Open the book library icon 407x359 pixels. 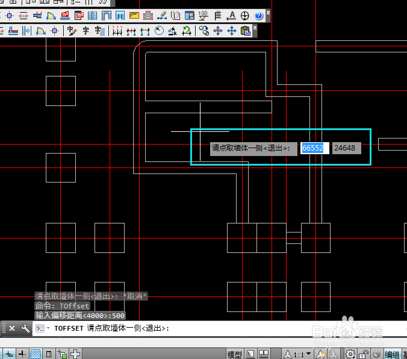pos(176,16)
